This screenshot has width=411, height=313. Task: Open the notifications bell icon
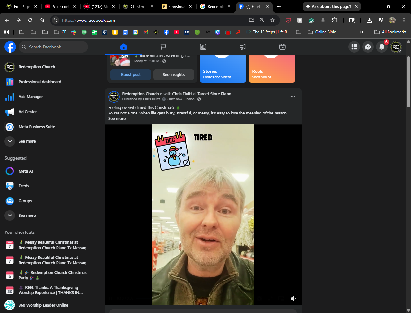pyautogui.click(x=382, y=47)
